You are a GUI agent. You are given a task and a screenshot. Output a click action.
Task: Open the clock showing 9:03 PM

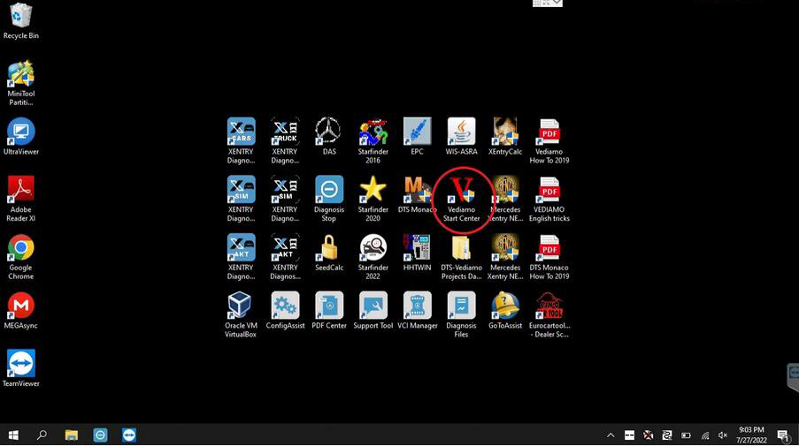tap(751, 435)
